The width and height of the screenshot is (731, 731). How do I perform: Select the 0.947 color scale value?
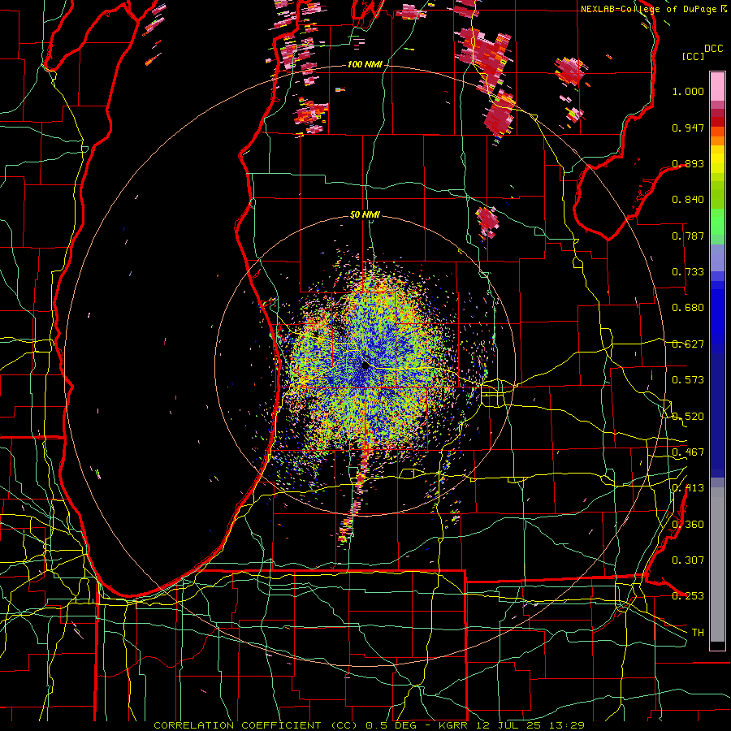688,128
